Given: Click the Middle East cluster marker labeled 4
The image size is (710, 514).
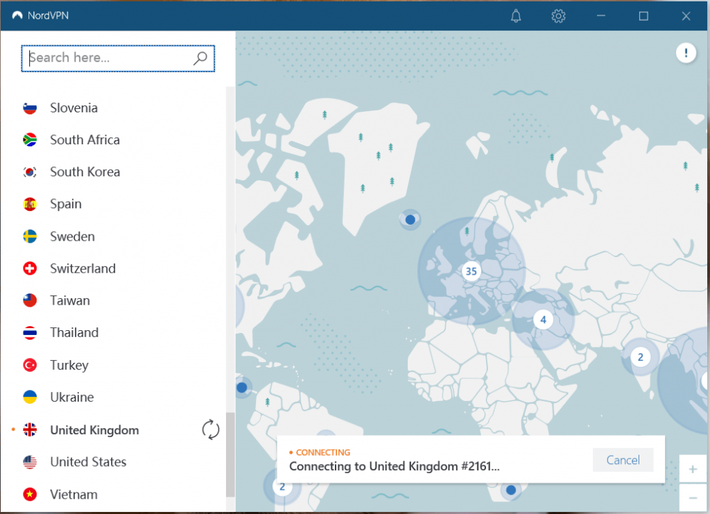Looking at the screenshot, I should pyautogui.click(x=544, y=320).
